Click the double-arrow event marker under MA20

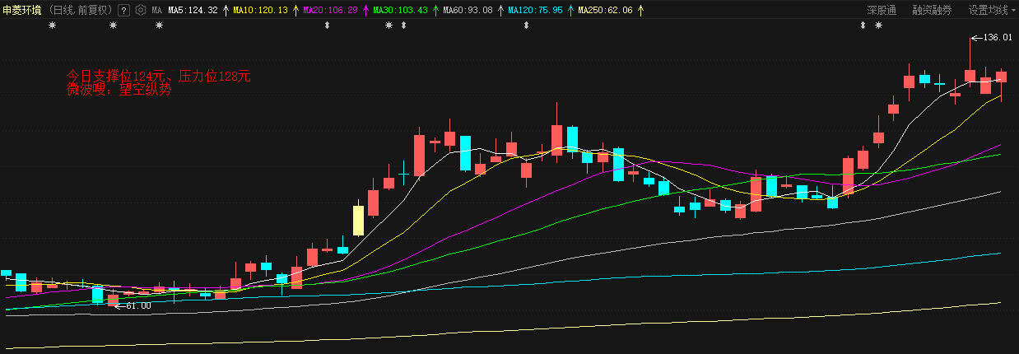(328, 26)
